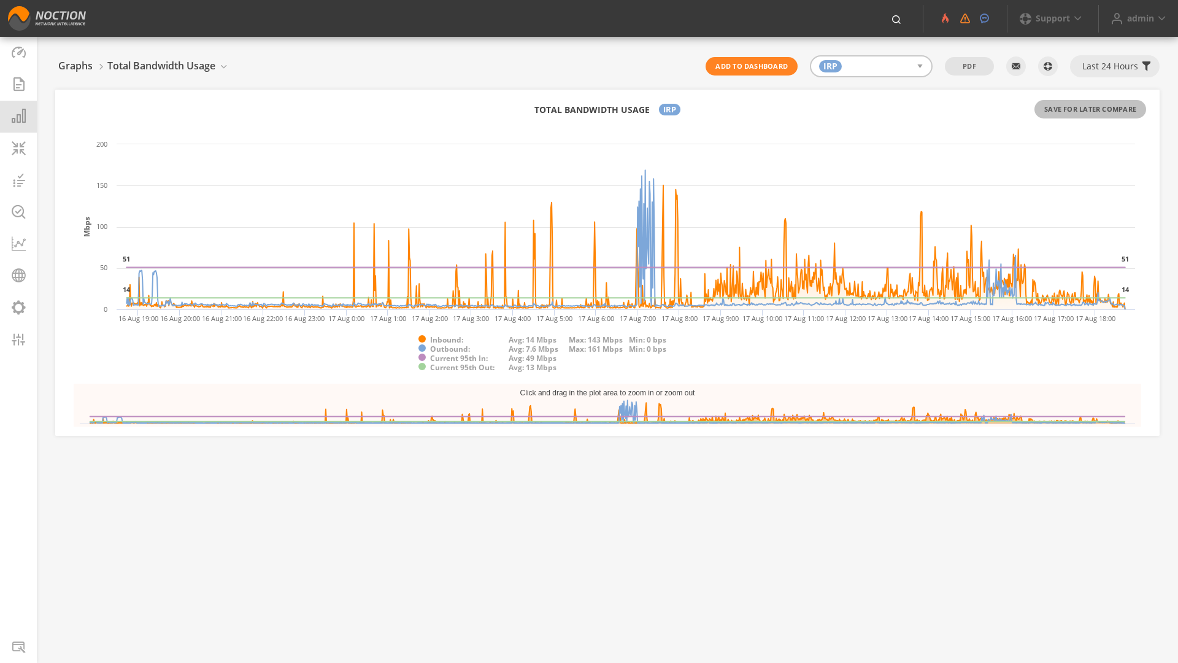Click 'Max: 143 Mbps' legend value
This screenshot has width=1178, height=663.
click(596, 339)
